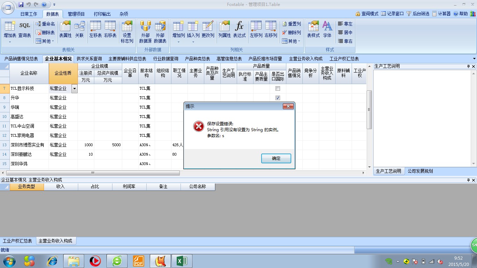
Task: Open Excel from the Windows taskbar
Action: [x=182, y=261]
